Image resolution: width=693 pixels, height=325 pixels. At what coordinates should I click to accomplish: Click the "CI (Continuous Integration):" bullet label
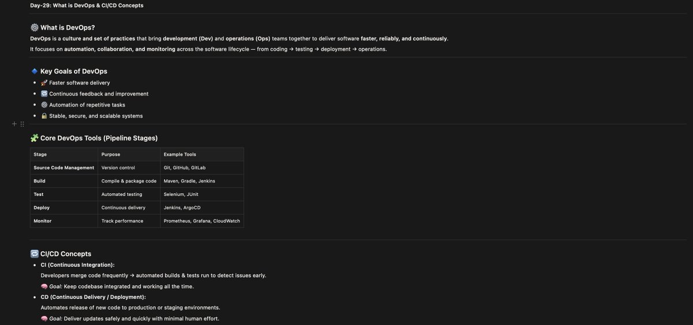point(77,265)
